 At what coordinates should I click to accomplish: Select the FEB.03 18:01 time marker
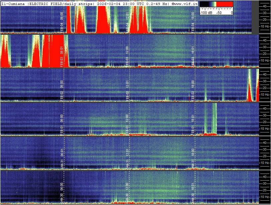(193, 56)
